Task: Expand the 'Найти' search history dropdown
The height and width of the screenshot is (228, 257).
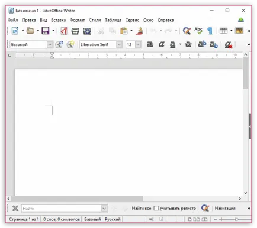Action: (x=104, y=209)
